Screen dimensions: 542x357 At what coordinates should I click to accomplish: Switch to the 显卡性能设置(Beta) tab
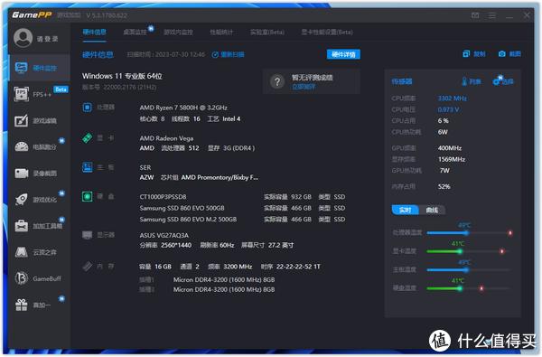(x=327, y=33)
